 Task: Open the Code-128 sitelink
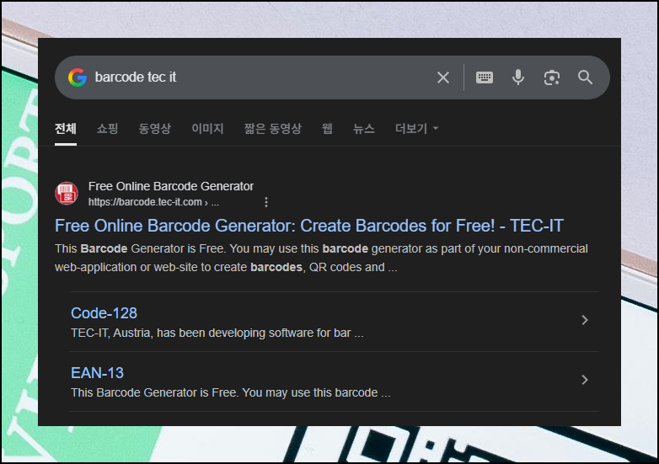104,313
